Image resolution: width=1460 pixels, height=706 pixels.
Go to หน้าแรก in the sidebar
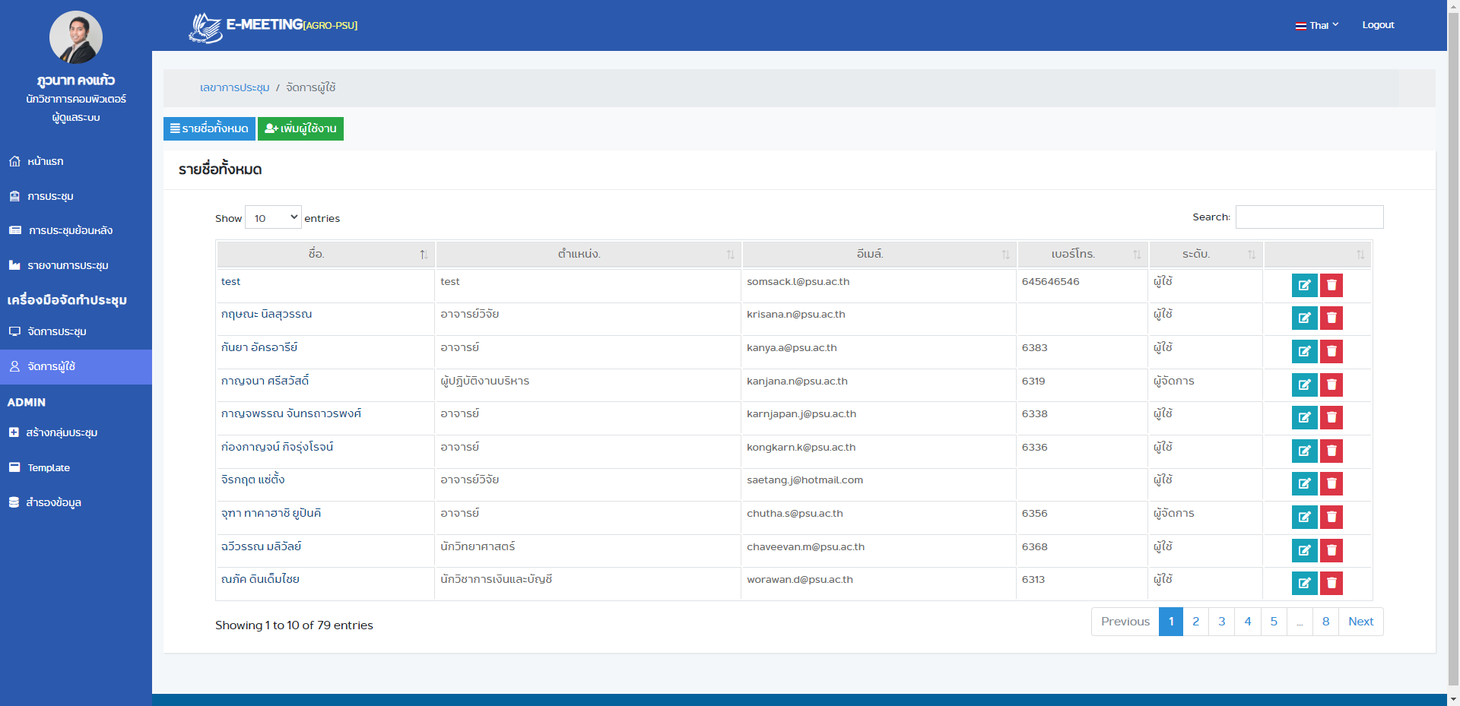pyautogui.click(x=76, y=161)
